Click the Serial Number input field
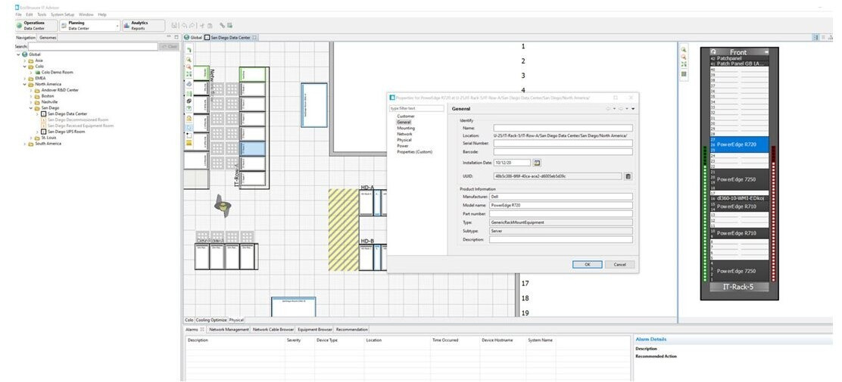Screen dimensions: 842x382 point(562,142)
